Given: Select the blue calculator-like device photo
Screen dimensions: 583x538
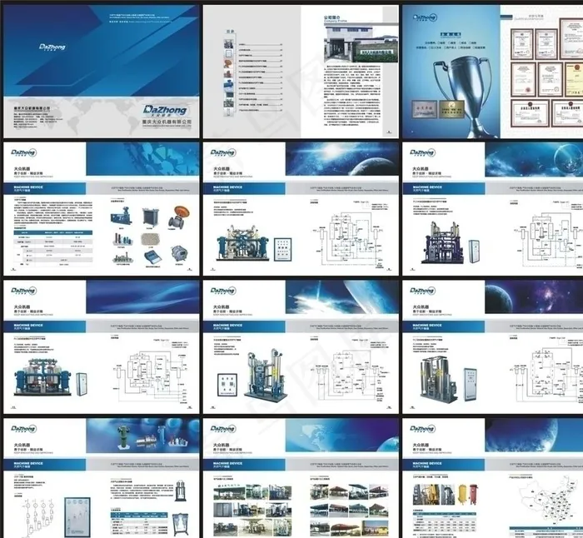Looking at the screenshot, I should click(x=153, y=257).
